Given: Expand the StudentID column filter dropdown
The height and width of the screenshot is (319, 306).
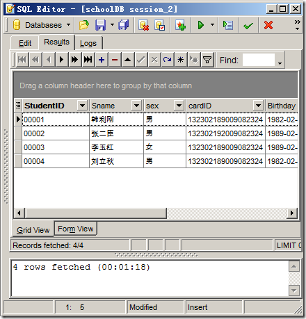Looking at the screenshot, I should pos(82,106).
